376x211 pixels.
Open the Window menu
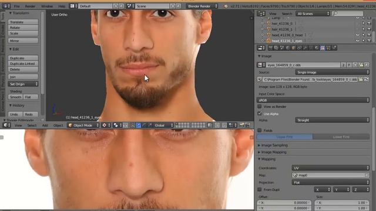coord(47,6)
